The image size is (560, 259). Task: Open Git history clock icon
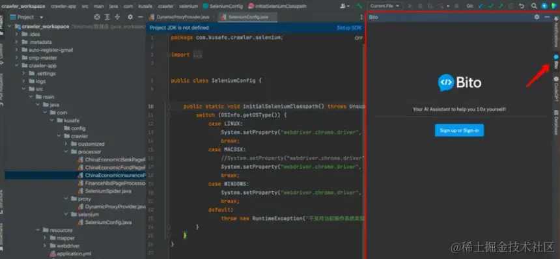tap(511, 6)
